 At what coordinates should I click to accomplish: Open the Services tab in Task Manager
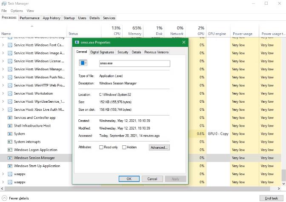[109, 18]
